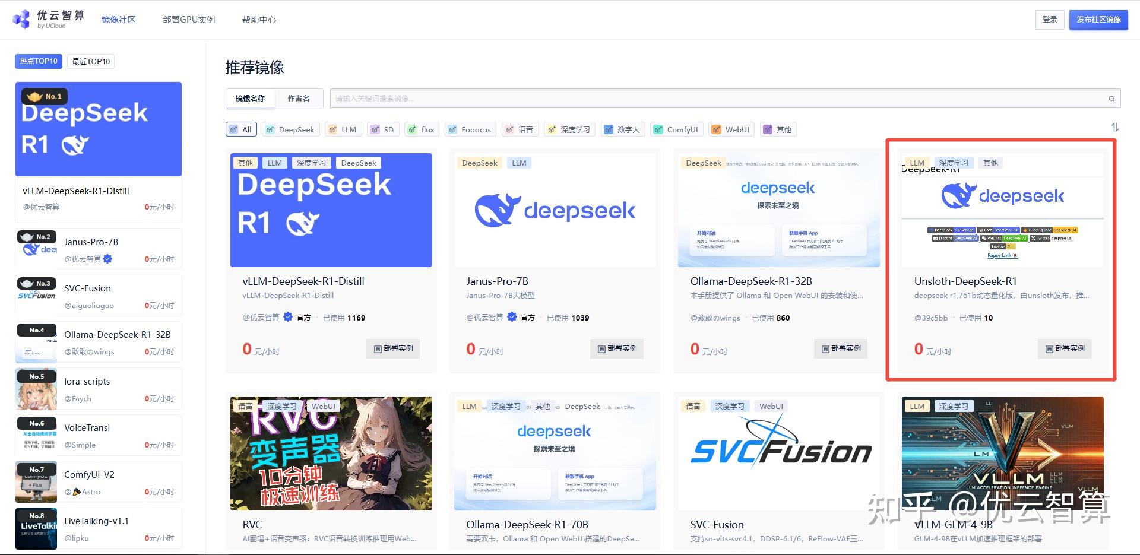
Task: Enable the SD filter
Action: pos(383,129)
